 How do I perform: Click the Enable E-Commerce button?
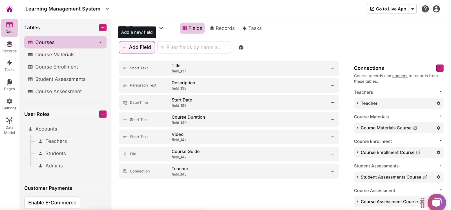[52, 203]
